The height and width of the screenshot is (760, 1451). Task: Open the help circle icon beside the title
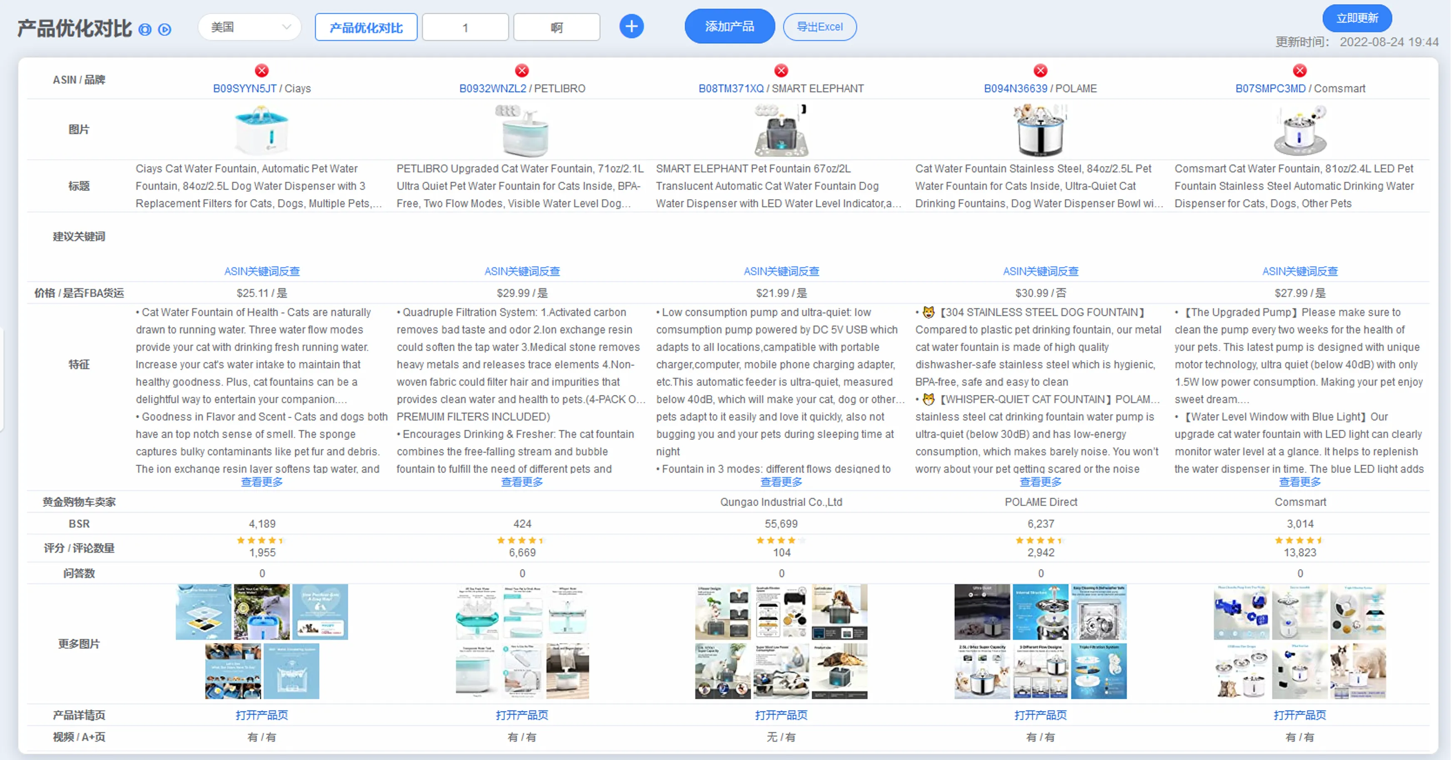pos(145,29)
